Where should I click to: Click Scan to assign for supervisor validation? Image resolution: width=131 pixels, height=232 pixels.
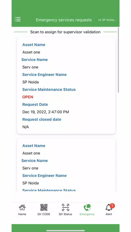click(65, 32)
